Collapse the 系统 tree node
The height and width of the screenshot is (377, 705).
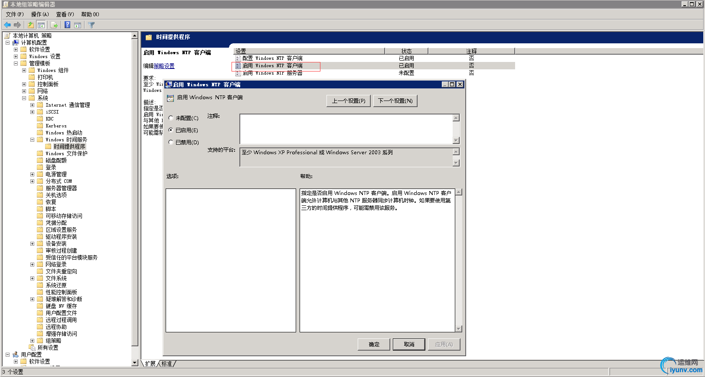pyautogui.click(x=24, y=98)
